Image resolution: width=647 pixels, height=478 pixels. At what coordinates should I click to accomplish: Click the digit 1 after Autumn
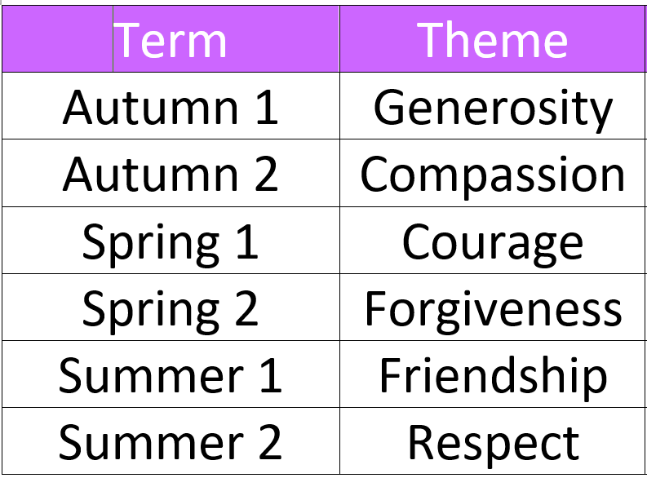click(265, 107)
